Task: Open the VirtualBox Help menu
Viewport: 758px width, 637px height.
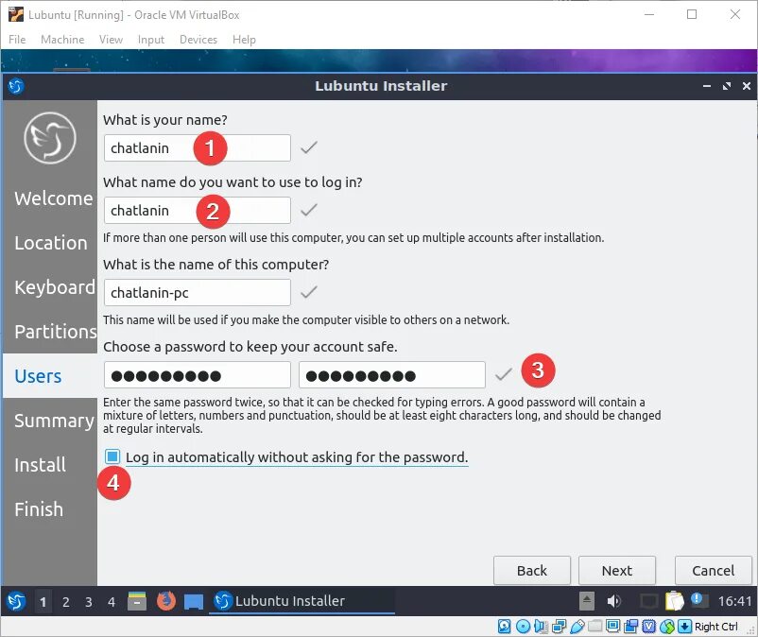Action: click(244, 39)
